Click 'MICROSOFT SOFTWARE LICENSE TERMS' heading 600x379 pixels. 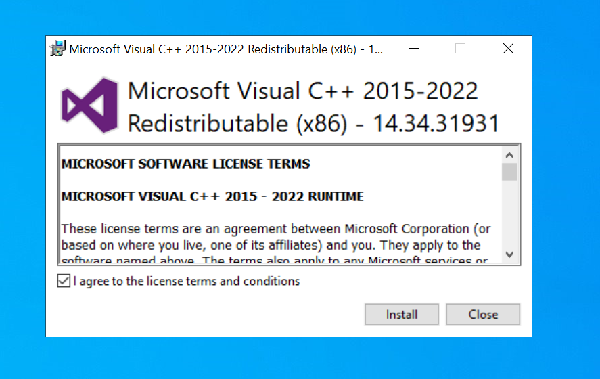tap(185, 164)
